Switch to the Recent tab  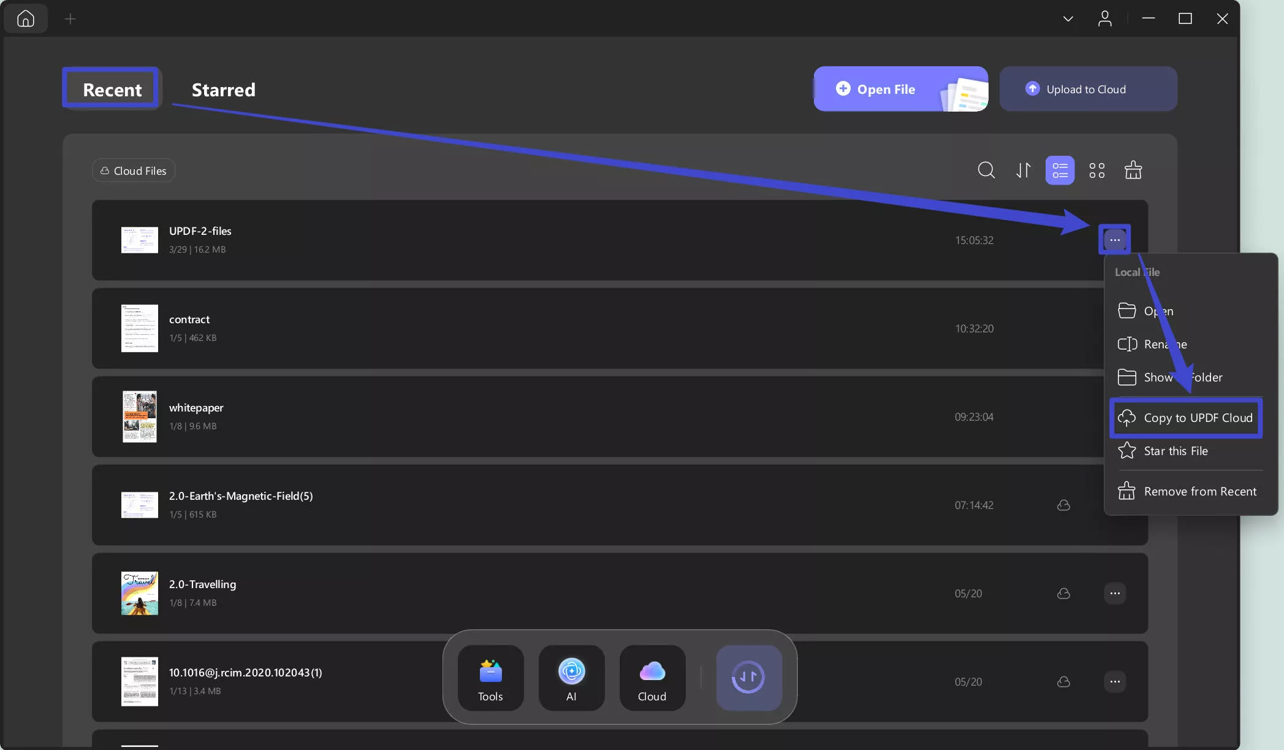coord(112,90)
